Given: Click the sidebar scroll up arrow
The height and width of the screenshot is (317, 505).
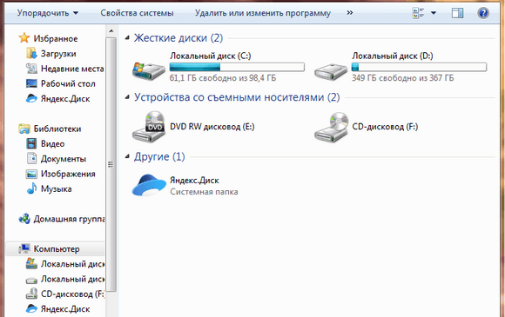Looking at the screenshot, I should [x=111, y=31].
